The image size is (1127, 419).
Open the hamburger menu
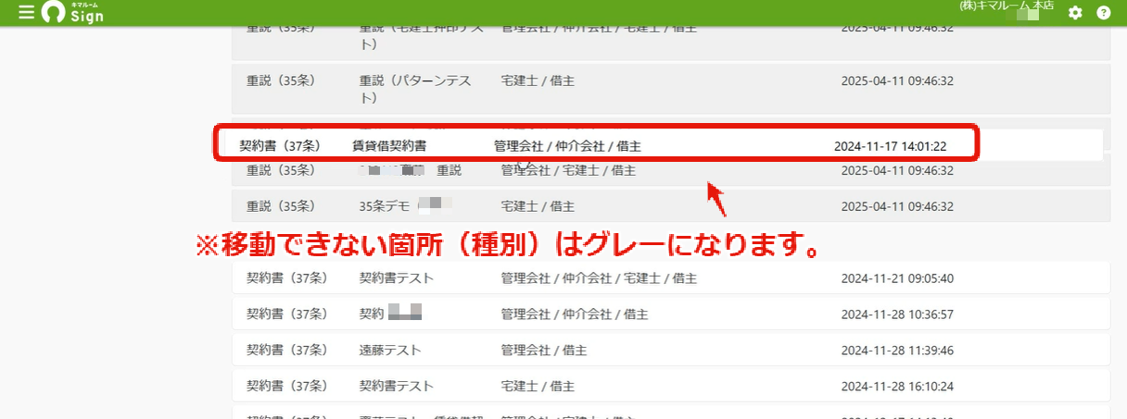pos(26,13)
